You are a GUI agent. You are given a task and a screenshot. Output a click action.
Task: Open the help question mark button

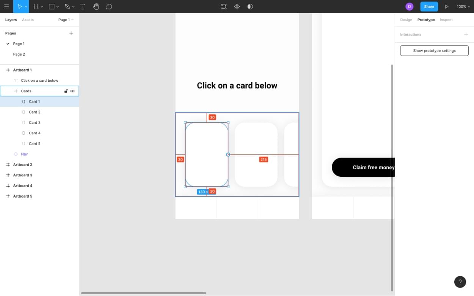tap(460, 282)
